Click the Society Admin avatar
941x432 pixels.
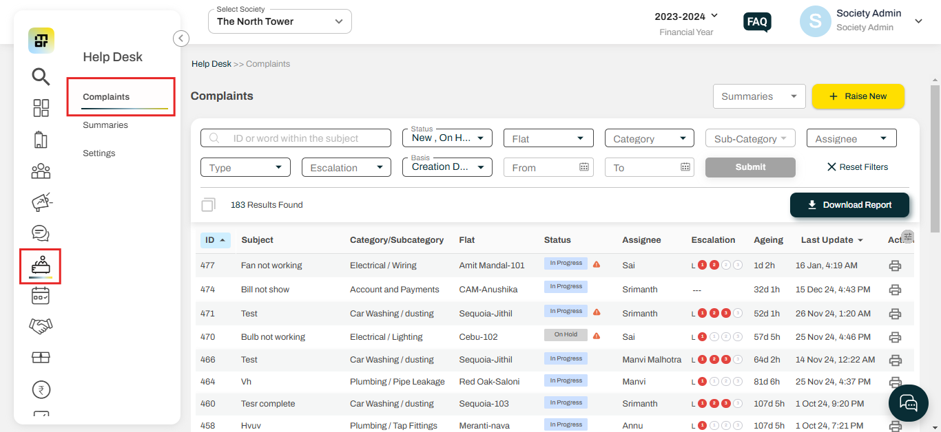pos(815,21)
